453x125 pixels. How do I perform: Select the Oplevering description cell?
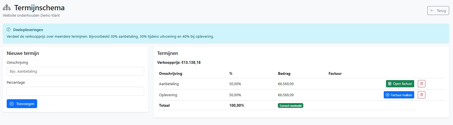[x=168, y=95]
